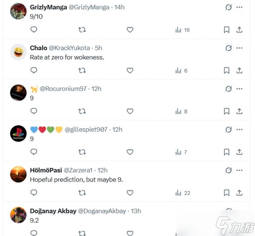View analytics showing 22 views

(183, 193)
